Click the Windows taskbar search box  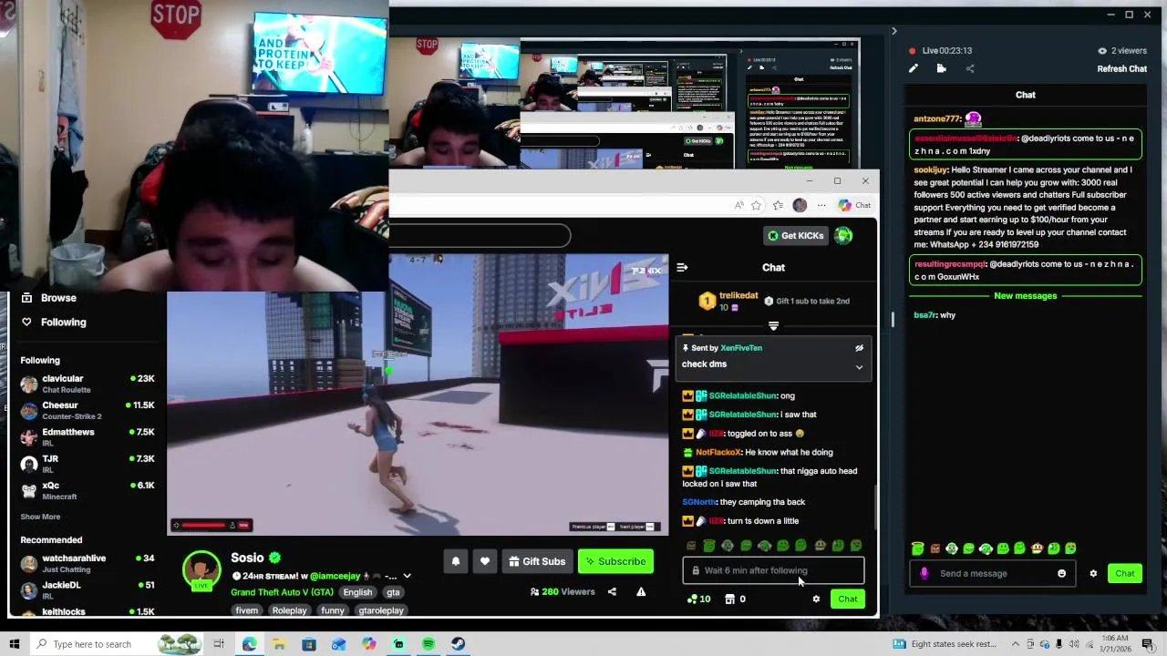pos(119,644)
